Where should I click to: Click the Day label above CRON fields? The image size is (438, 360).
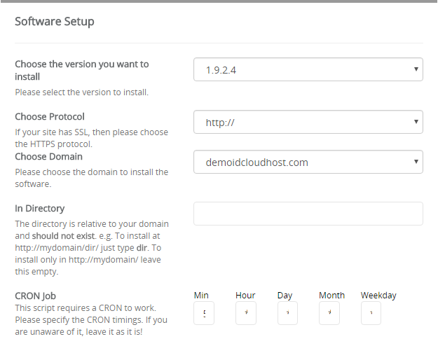(x=285, y=296)
